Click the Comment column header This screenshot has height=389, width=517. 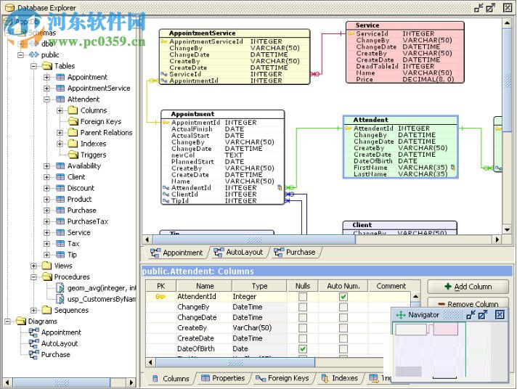[x=391, y=286]
